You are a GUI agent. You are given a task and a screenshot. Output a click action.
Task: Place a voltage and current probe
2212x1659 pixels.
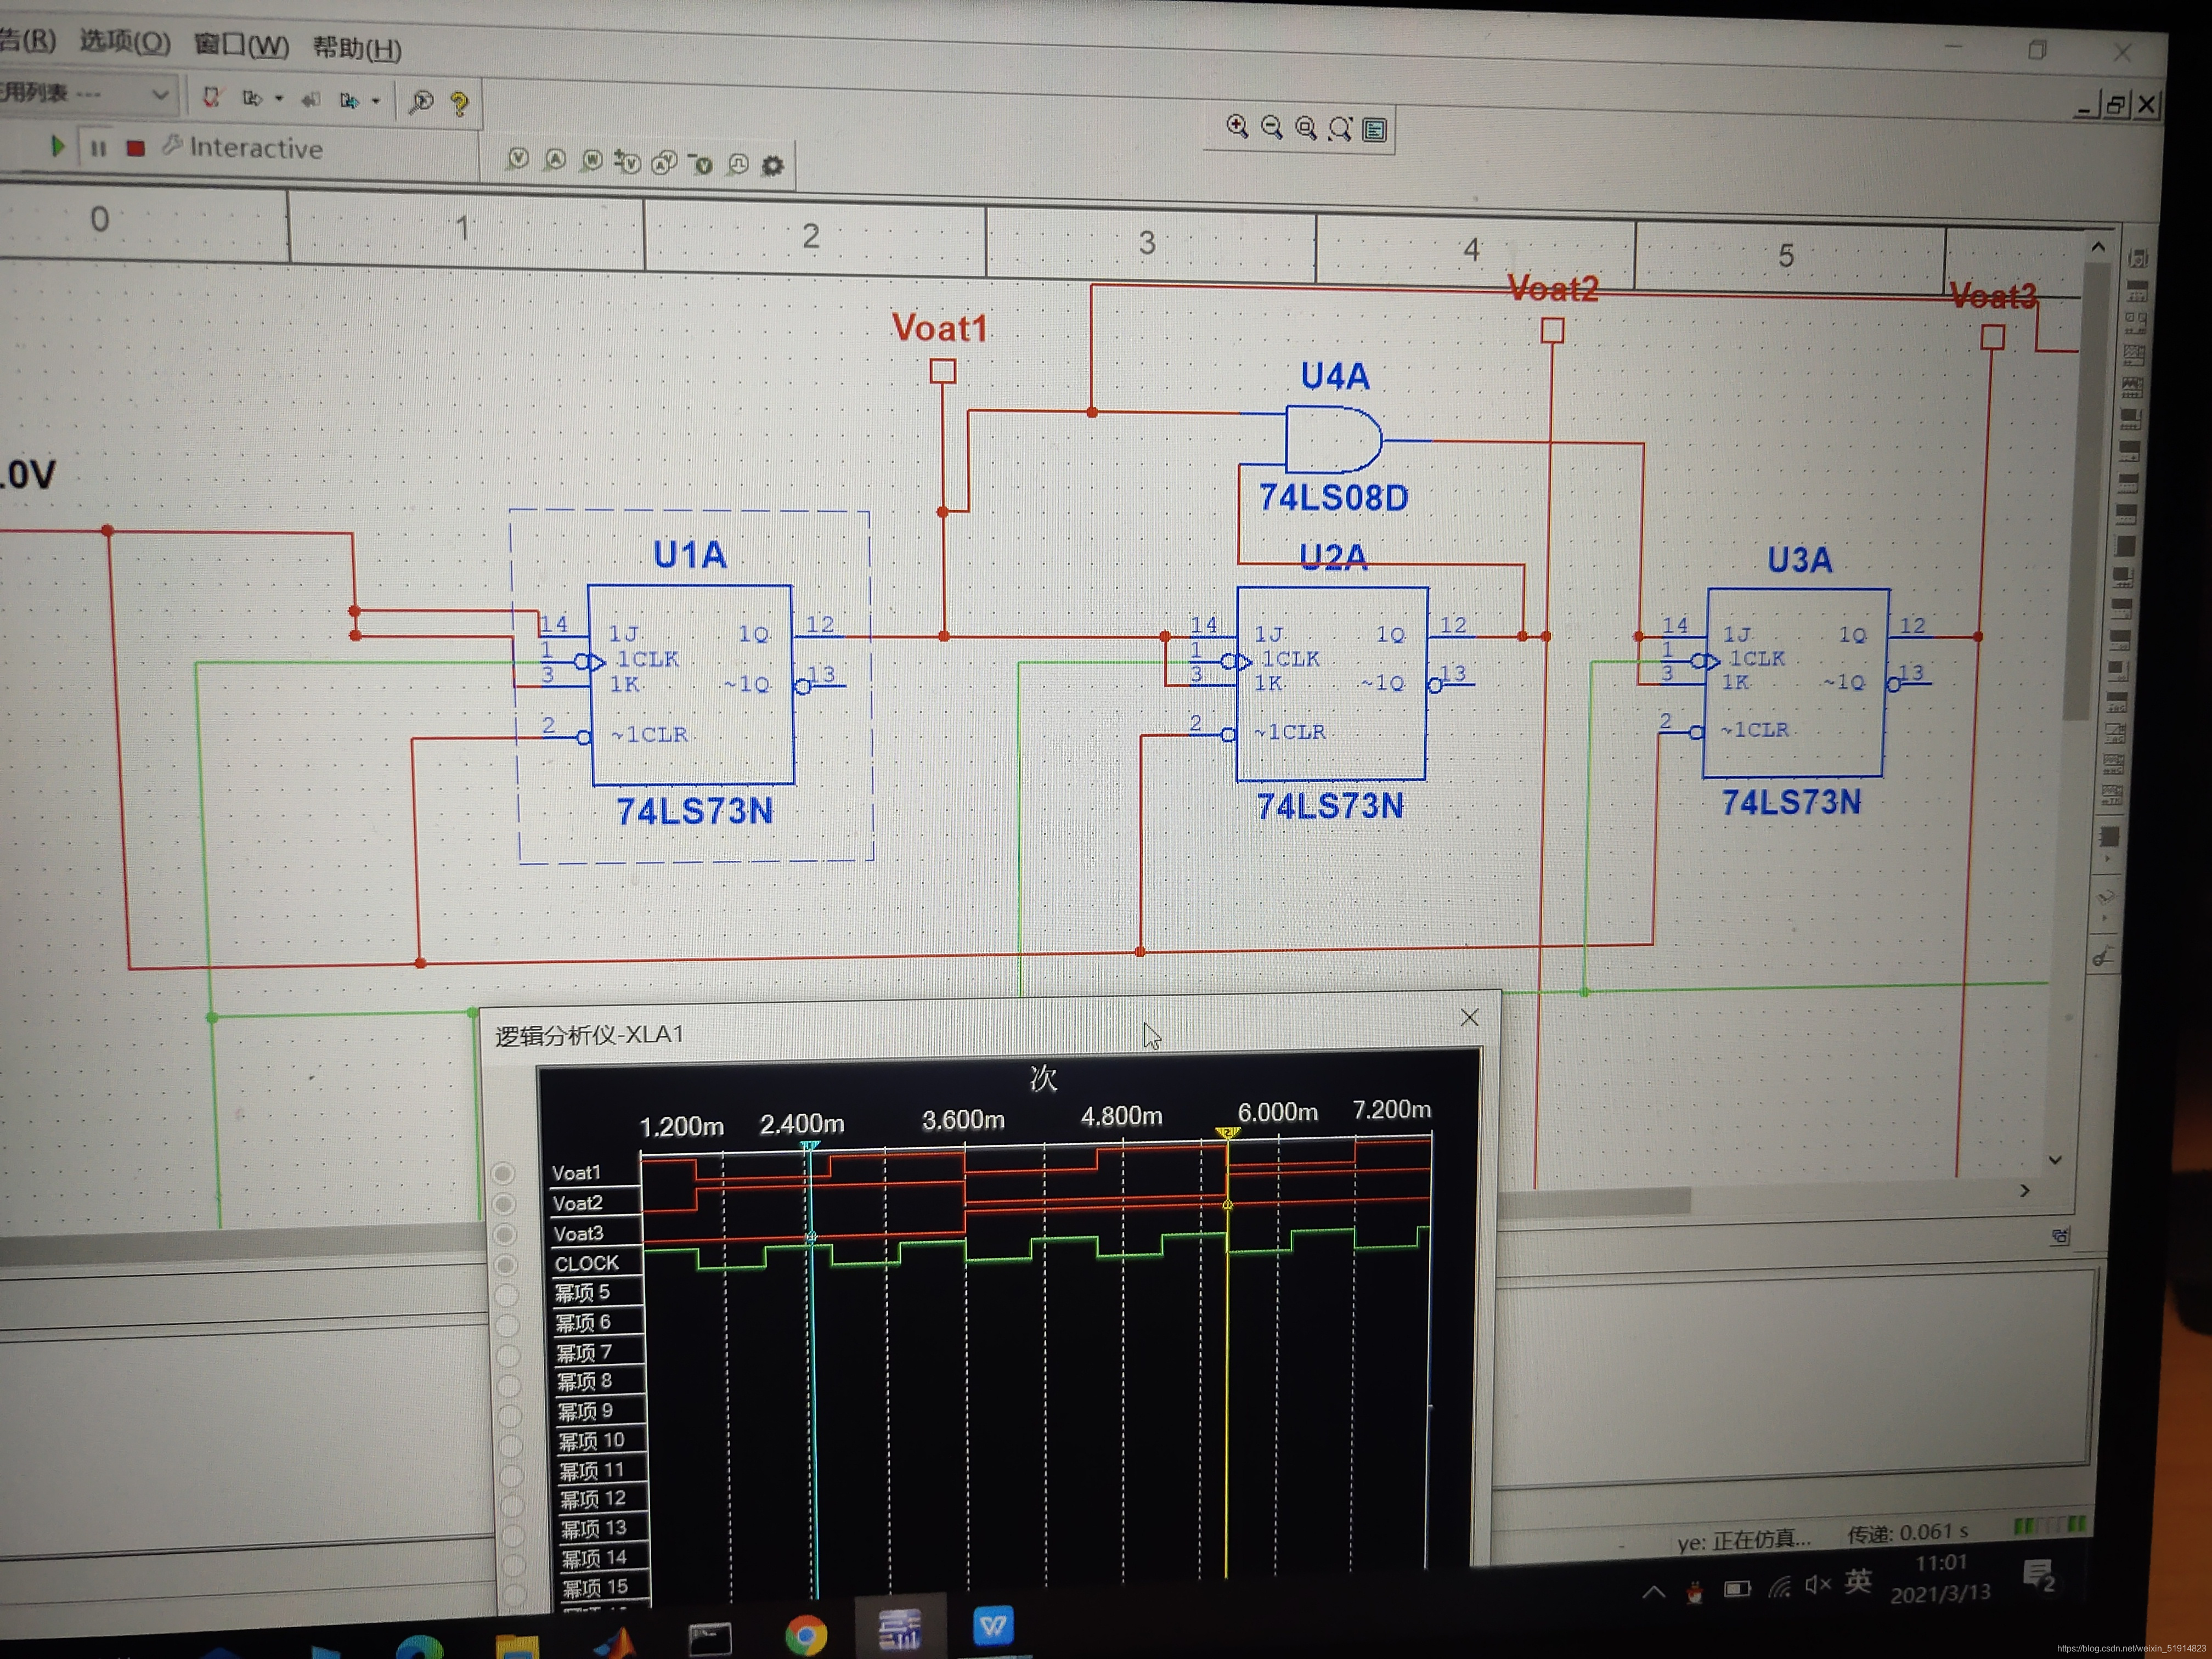point(664,163)
